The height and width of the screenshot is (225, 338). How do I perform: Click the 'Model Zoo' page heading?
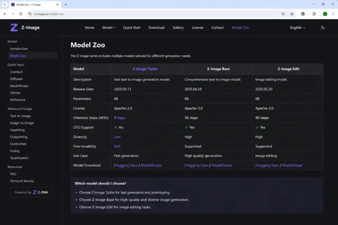pyautogui.click(x=88, y=45)
